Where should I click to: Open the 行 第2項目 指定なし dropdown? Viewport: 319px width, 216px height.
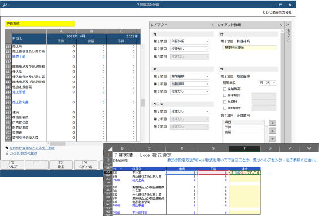click(190, 49)
